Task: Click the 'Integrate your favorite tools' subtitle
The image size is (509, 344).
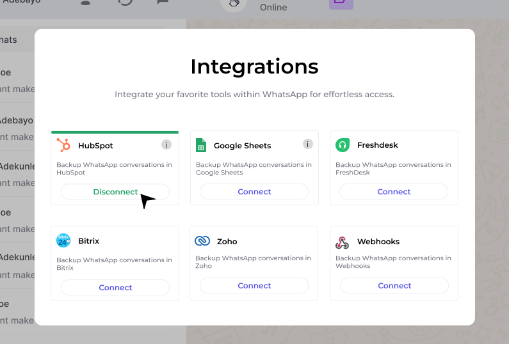Action: click(x=255, y=95)
